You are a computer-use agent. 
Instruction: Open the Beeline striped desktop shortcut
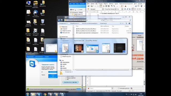[x=36, y=4]
